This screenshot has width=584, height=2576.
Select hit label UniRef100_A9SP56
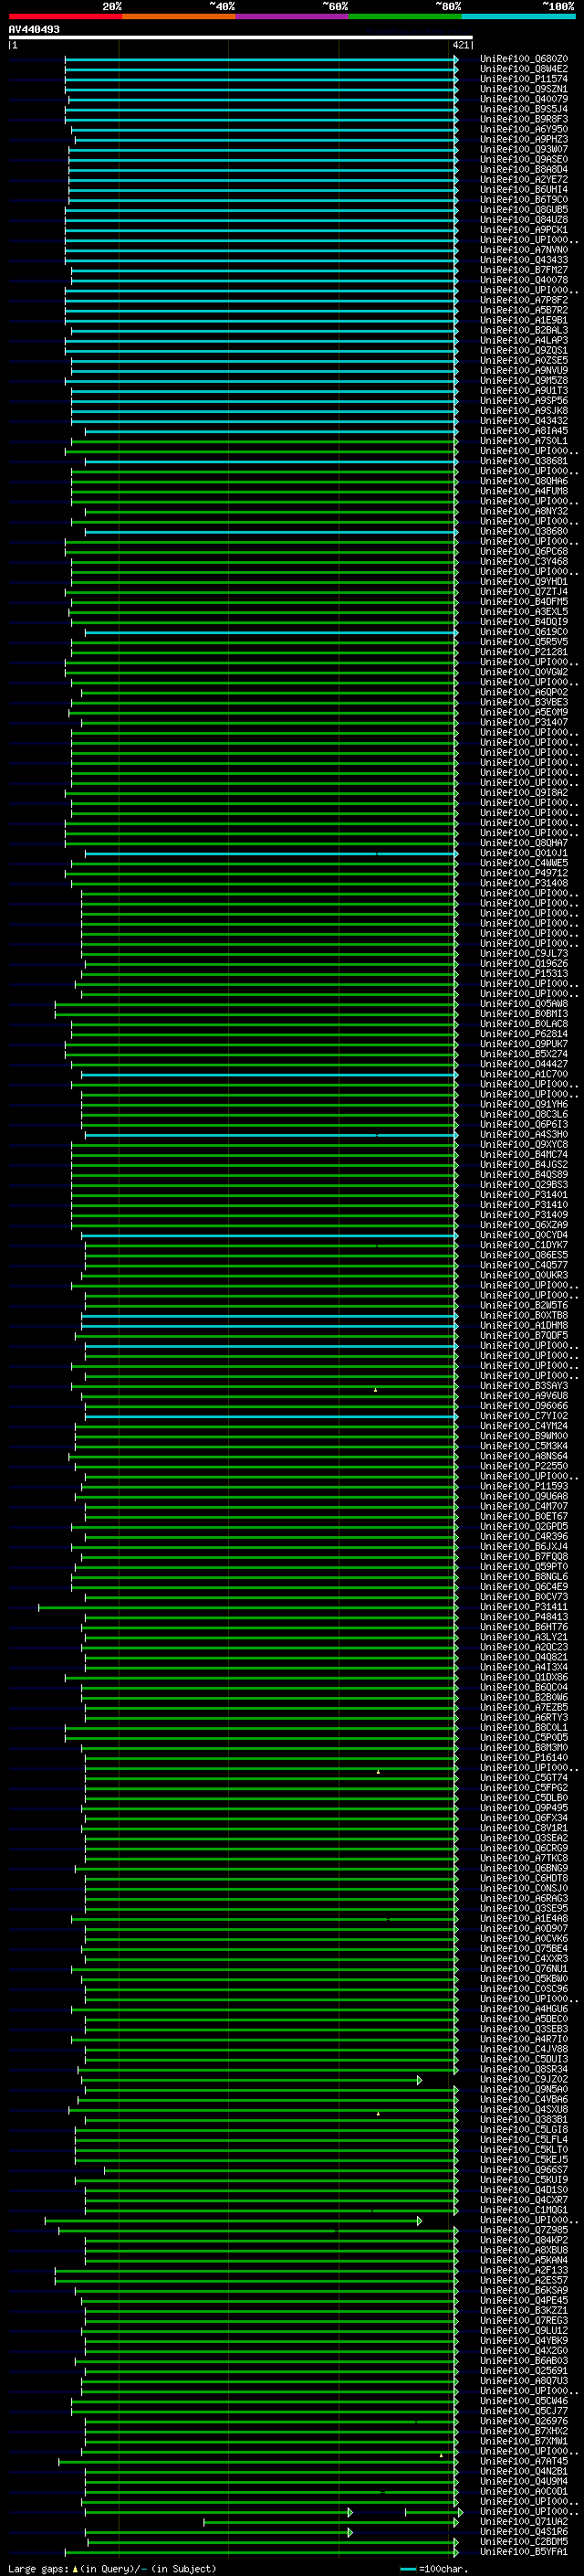tap(524, 401)
